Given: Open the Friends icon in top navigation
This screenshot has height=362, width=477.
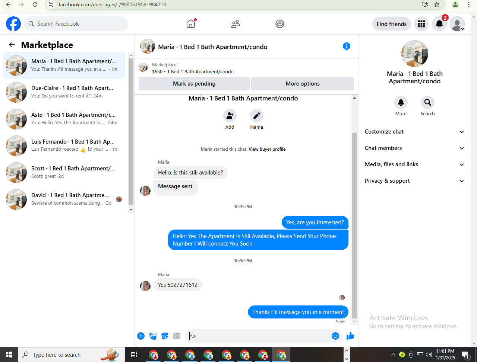Looking at the screenshot, I should [x=236, y=24].
